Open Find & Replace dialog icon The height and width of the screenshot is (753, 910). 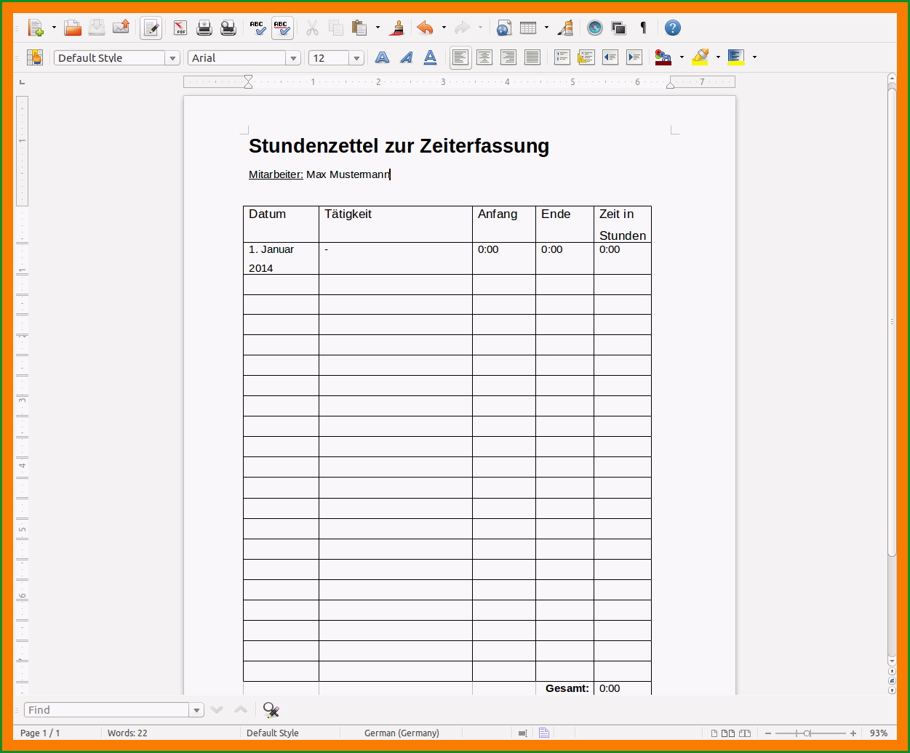(271, 710)
